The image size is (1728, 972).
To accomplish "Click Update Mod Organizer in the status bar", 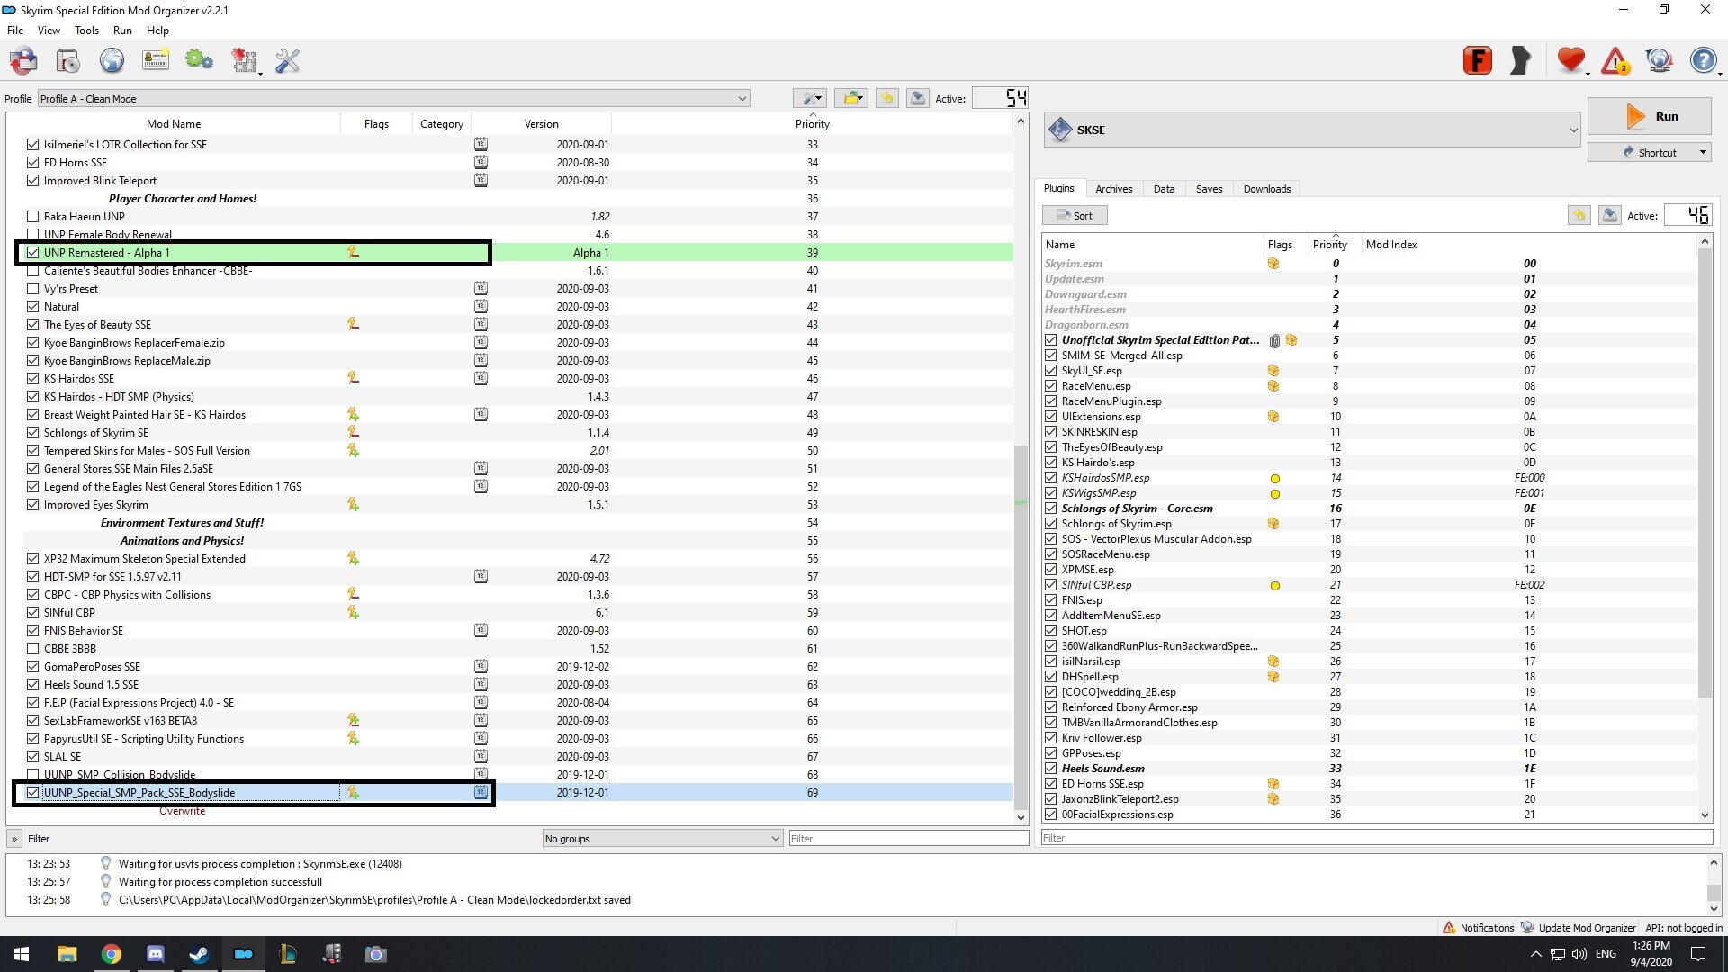I will [x=1579, y=928].
